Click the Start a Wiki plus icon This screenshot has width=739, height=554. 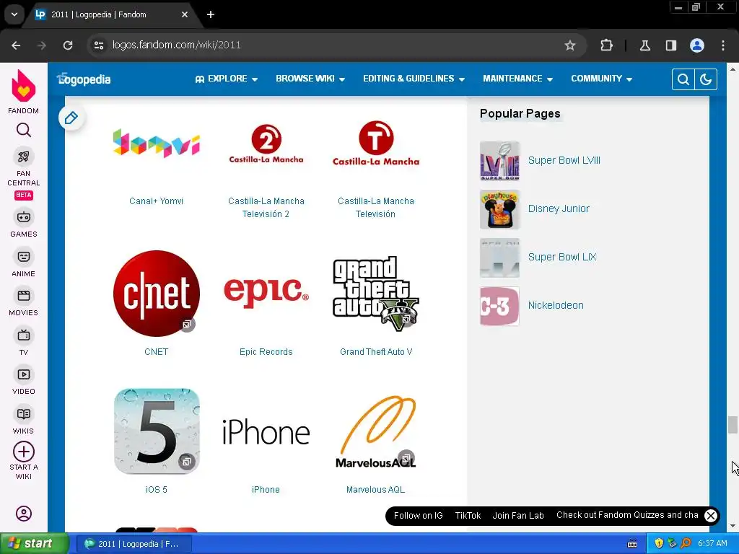coord(24,452)
